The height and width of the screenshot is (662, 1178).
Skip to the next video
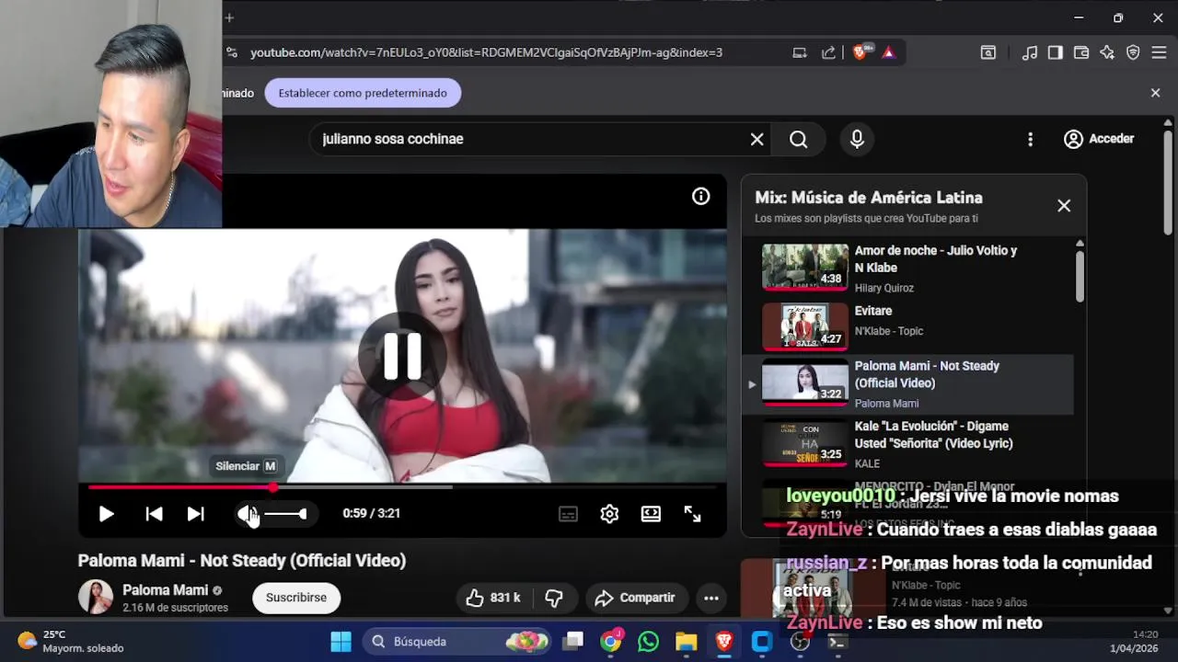point(195,514)
